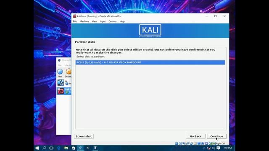This screenshot has width=269, height=151.
Task: Open the Windows Start menu
Action: (37, 148)
